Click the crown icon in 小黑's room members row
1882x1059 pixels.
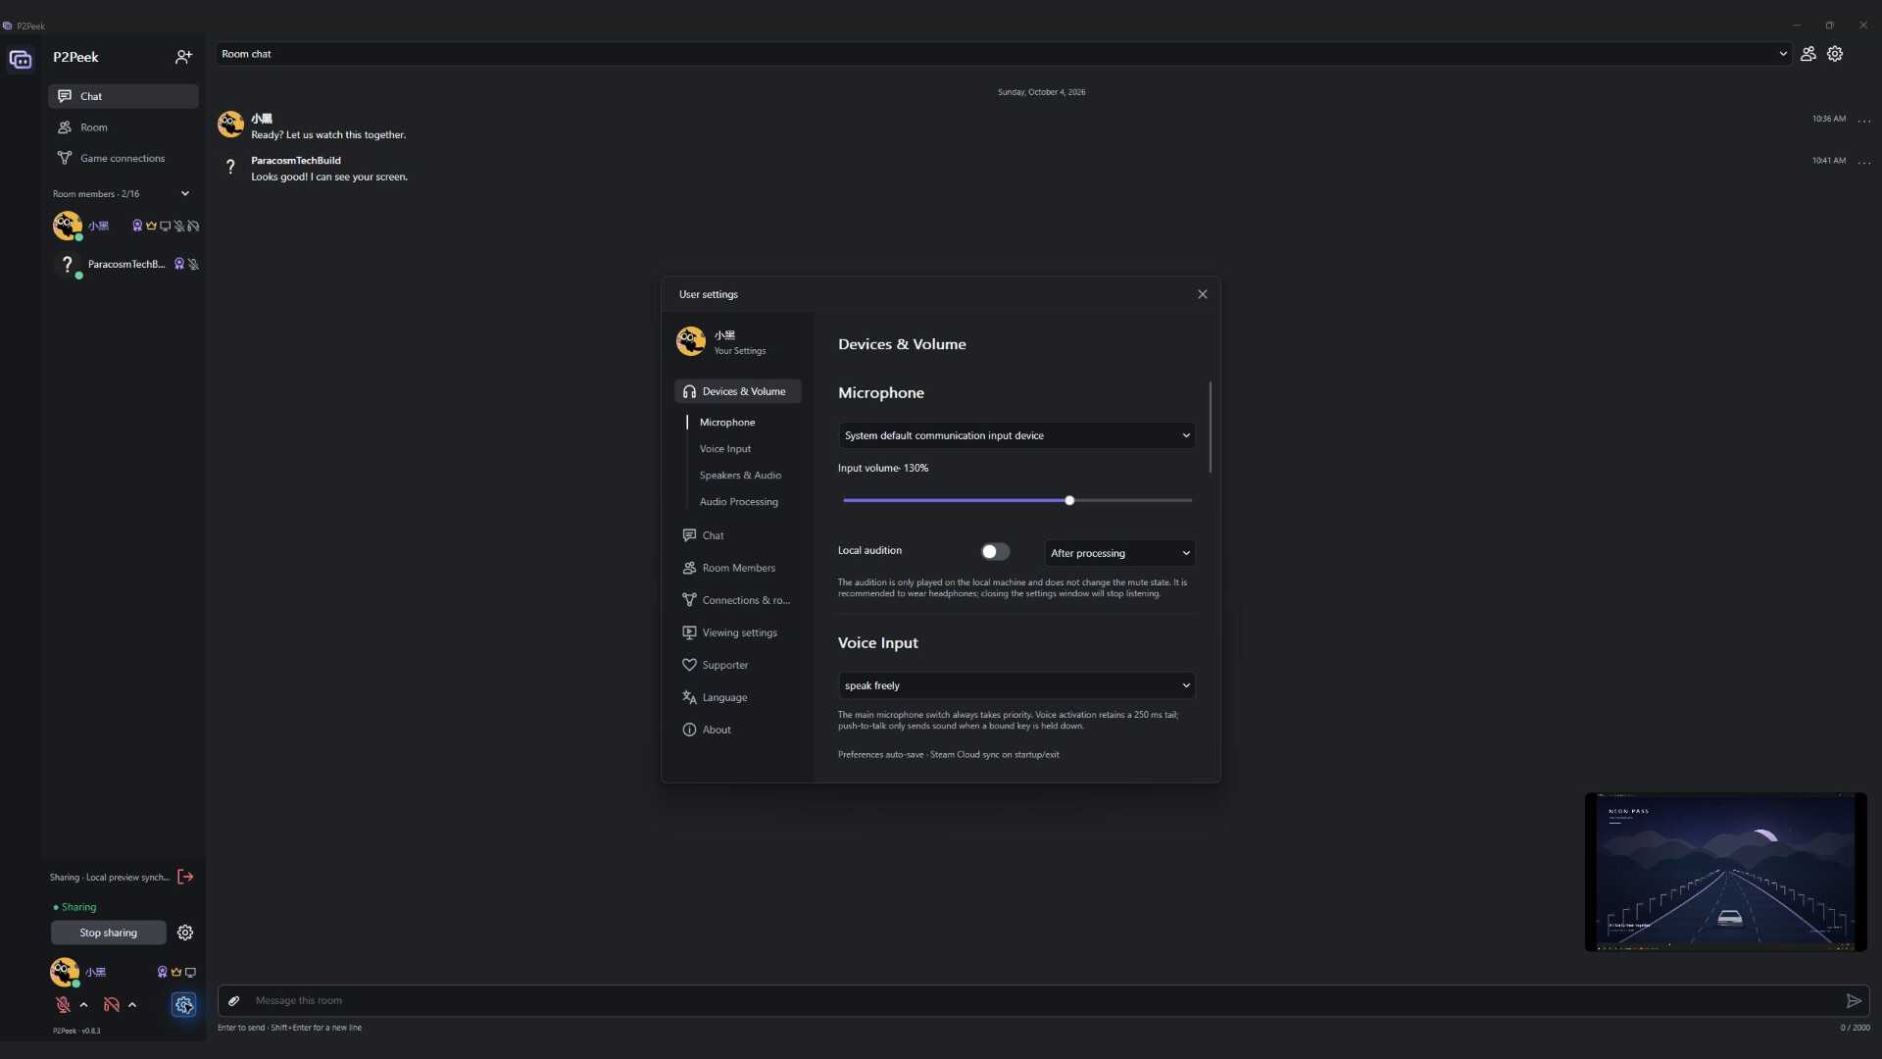[x=151, y=226]
